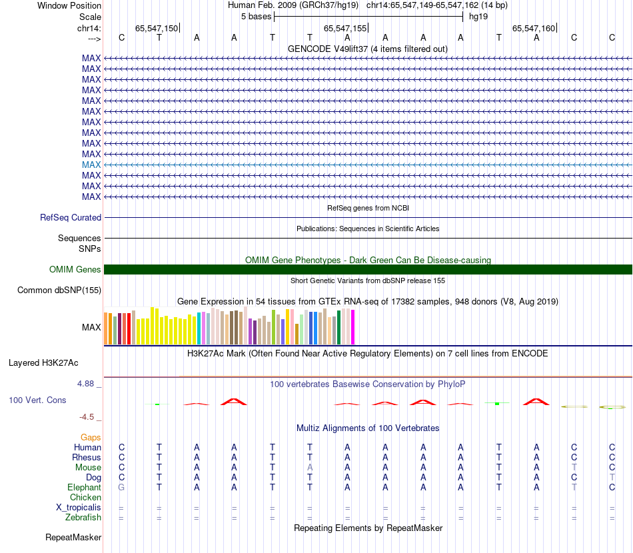Click the chr14:65,547,149-65,547,162 (14 bp) position title
This screenshot has height=553, width=633.
[x=437, y=5]
